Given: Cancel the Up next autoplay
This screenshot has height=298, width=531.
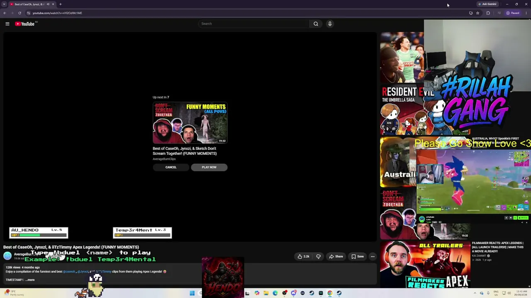Looking at the screenshot, I should [x=171, y=167].
